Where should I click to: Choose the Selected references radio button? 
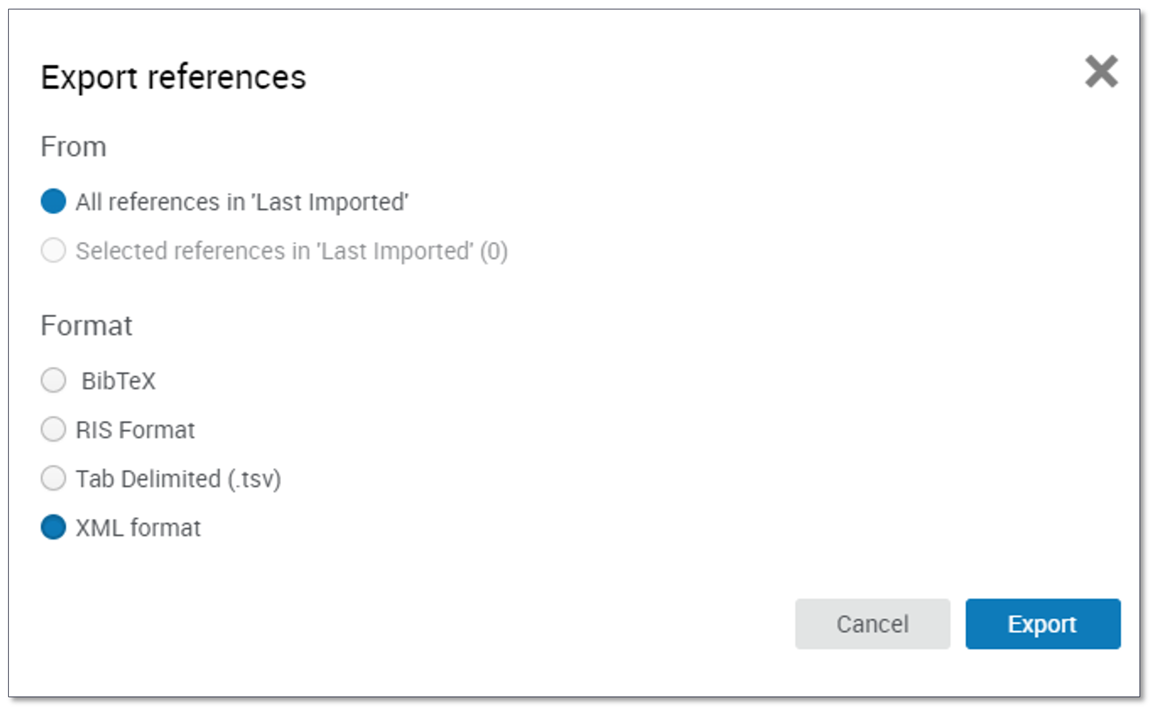click(x=54, y=251)
